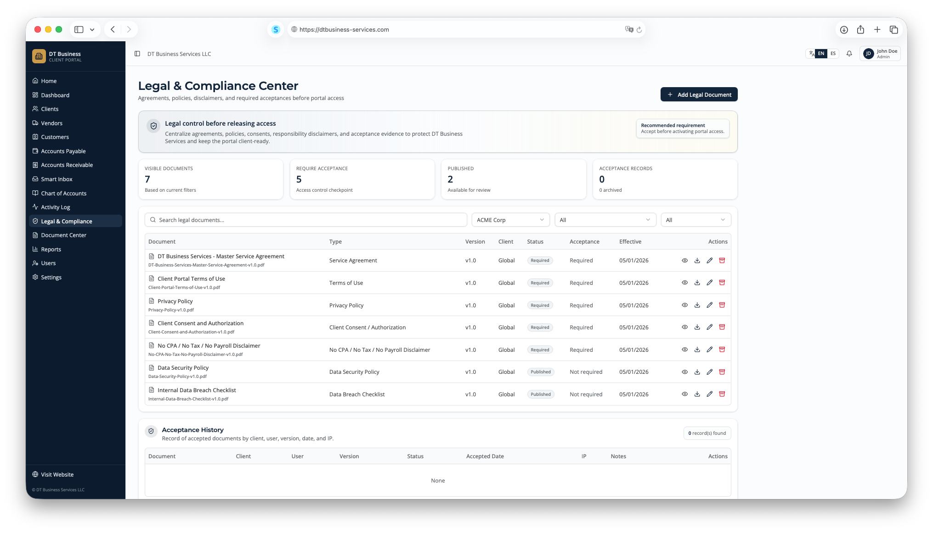Archive the No CPA Disclaimer document
This screenshot has width=933, height=533.
click(722, 350)
